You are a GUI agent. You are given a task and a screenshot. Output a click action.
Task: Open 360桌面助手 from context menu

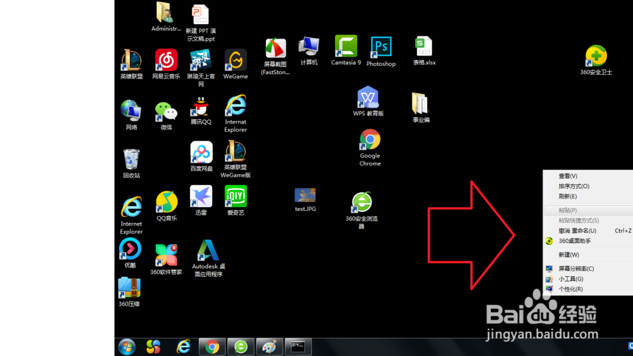588,241
